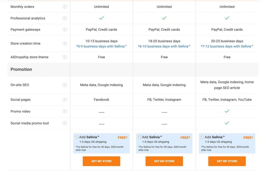Screen dimensions: 263x175
Task: Open the Monthly orders help icon
Action: click(65, 7)
